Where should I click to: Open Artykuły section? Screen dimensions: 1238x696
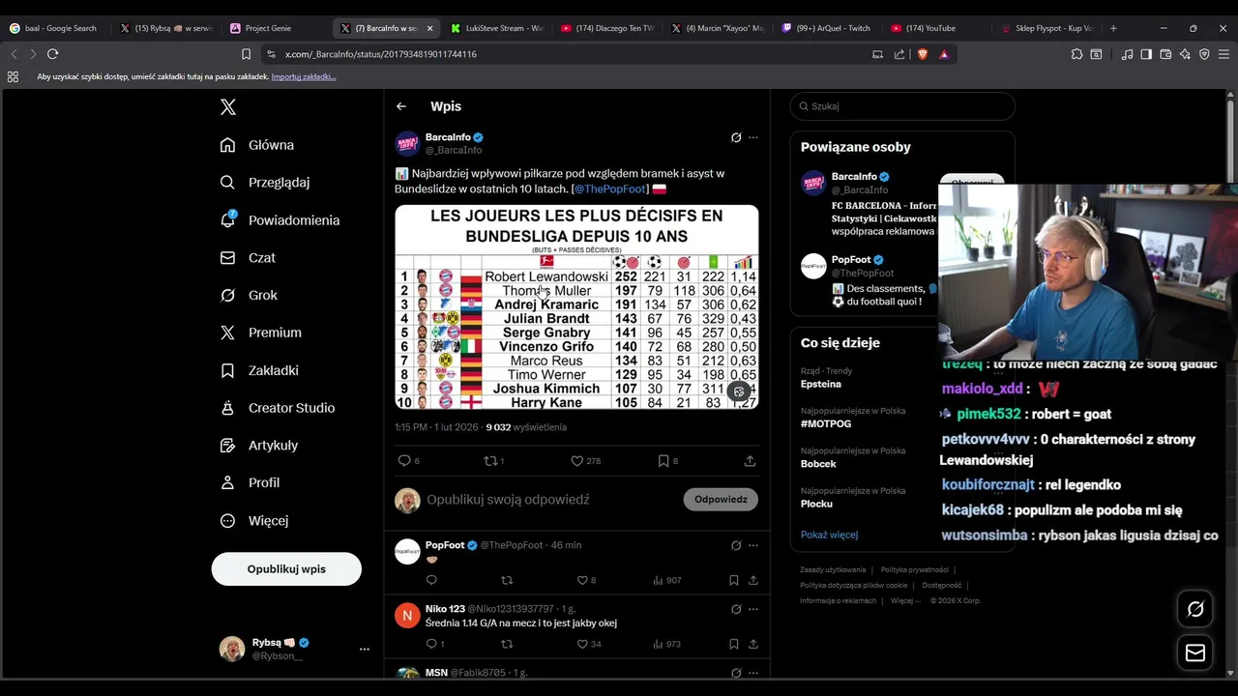pos(259,446)
